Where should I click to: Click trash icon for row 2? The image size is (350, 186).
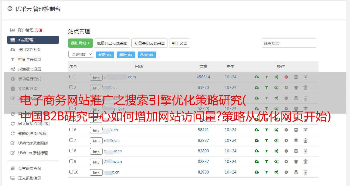point(305,88)
